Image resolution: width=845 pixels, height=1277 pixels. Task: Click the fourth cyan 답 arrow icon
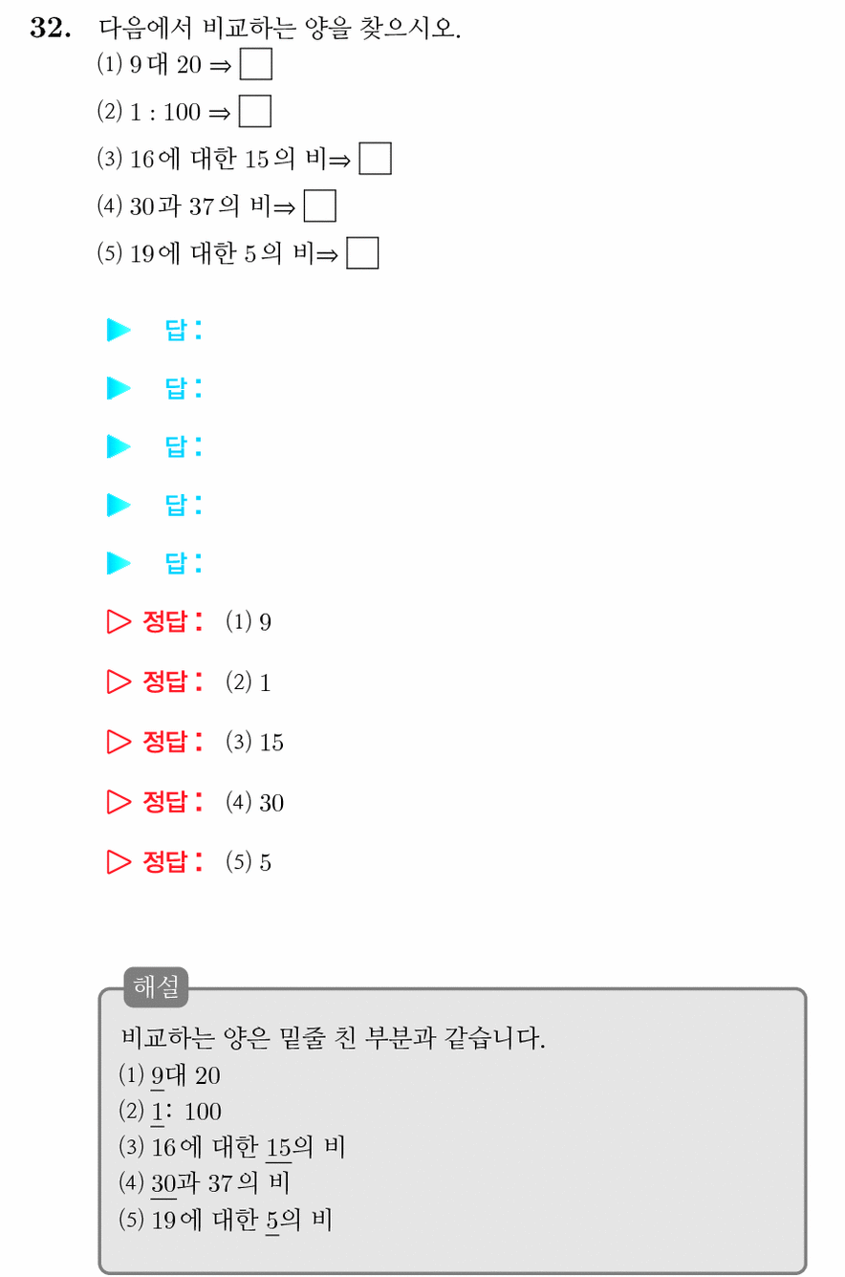click(x=119, y=505)
